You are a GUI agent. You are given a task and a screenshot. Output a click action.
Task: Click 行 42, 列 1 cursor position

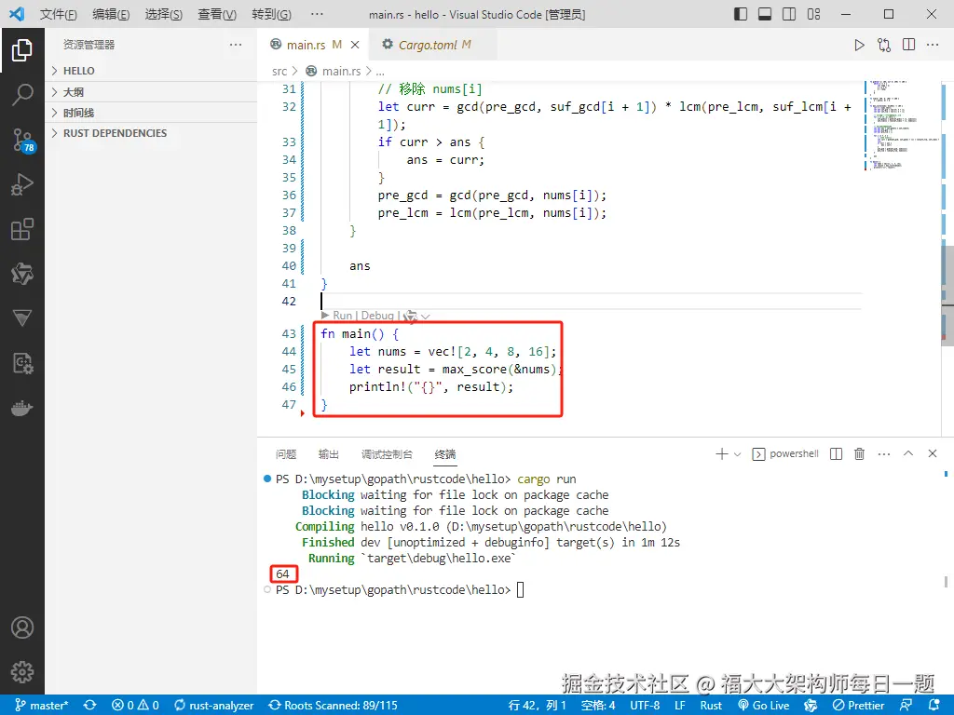(538, 706)
